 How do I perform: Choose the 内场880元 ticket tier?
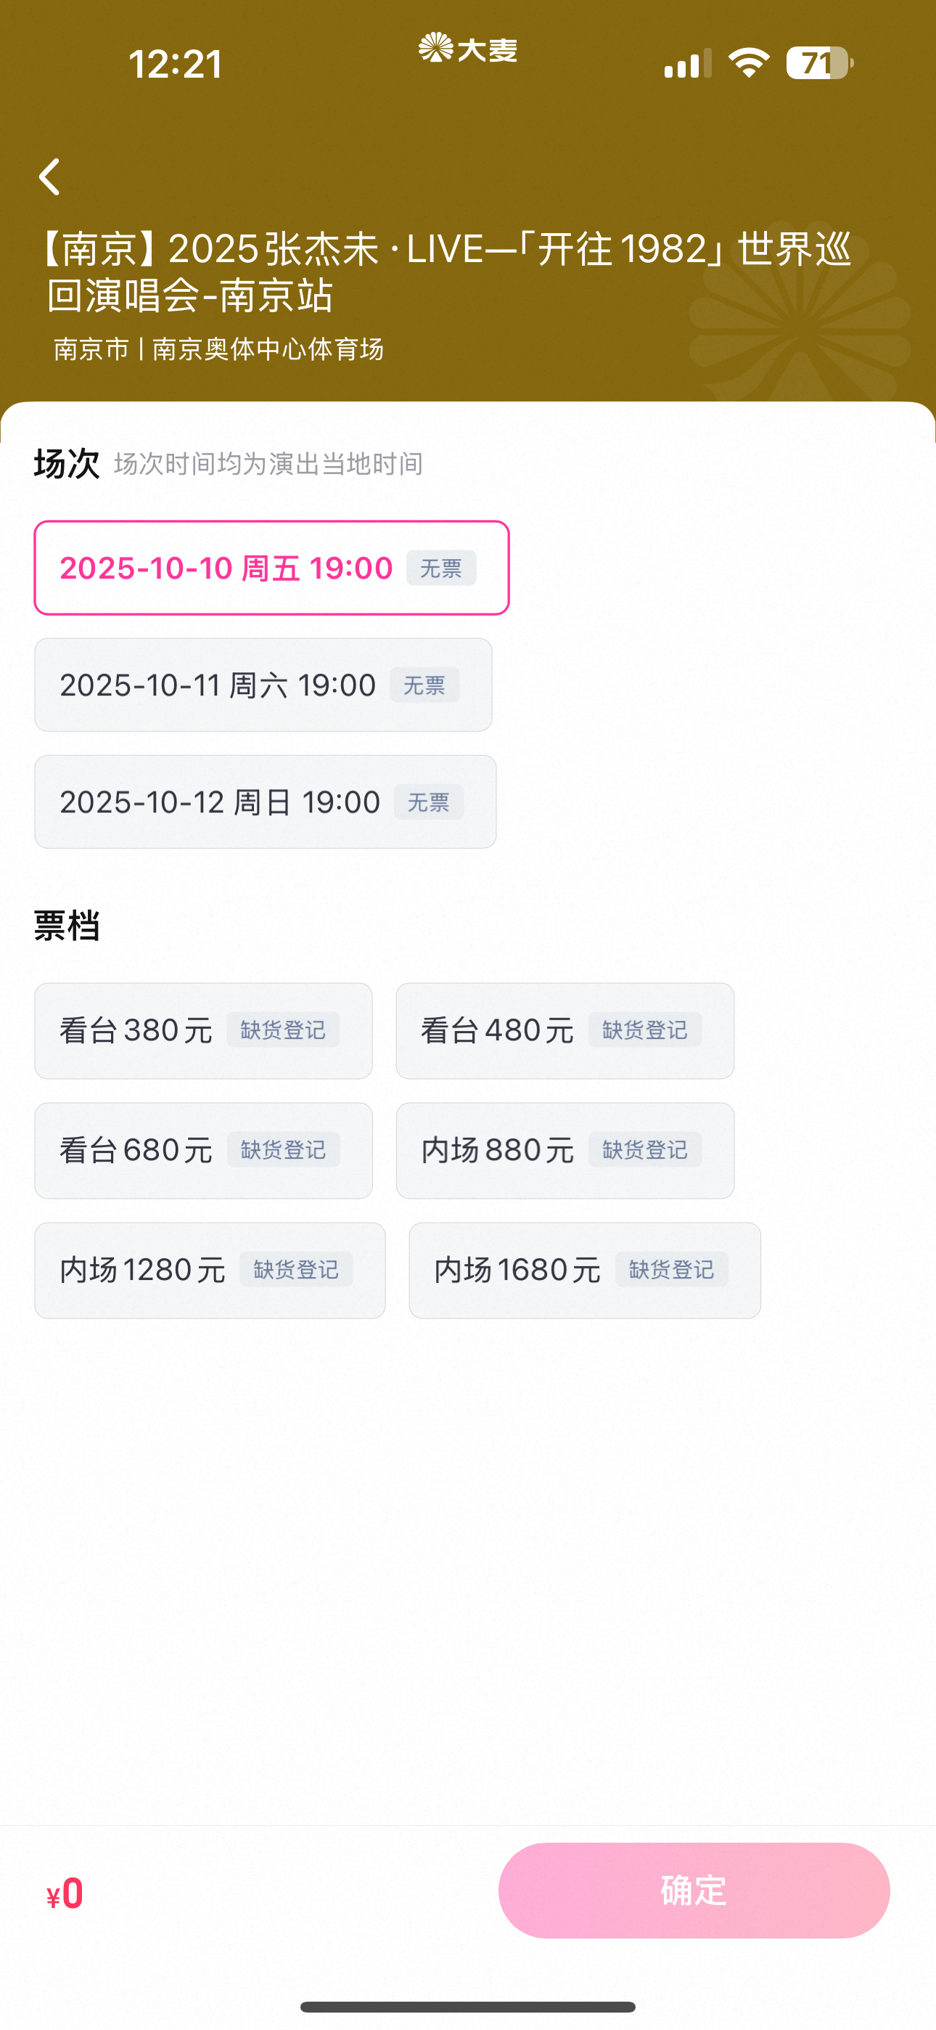[x=565, y=1150]
